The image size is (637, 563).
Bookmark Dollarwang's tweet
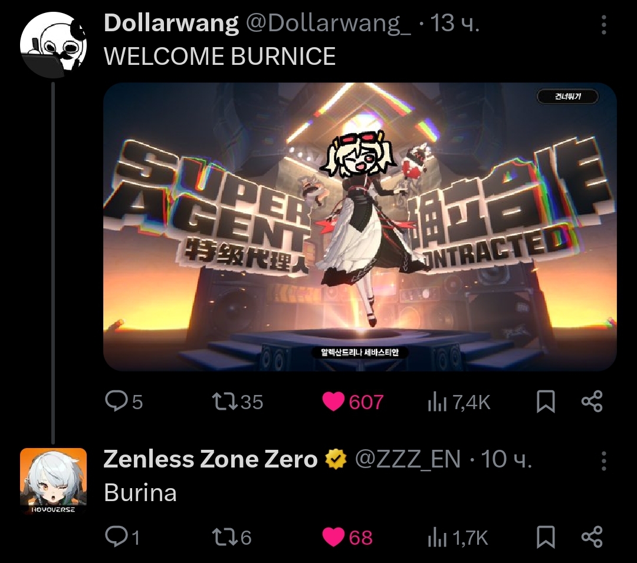pos(546,401)
